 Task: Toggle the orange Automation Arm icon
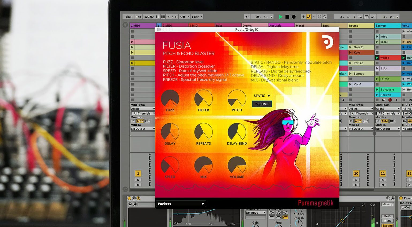point(309,17)
